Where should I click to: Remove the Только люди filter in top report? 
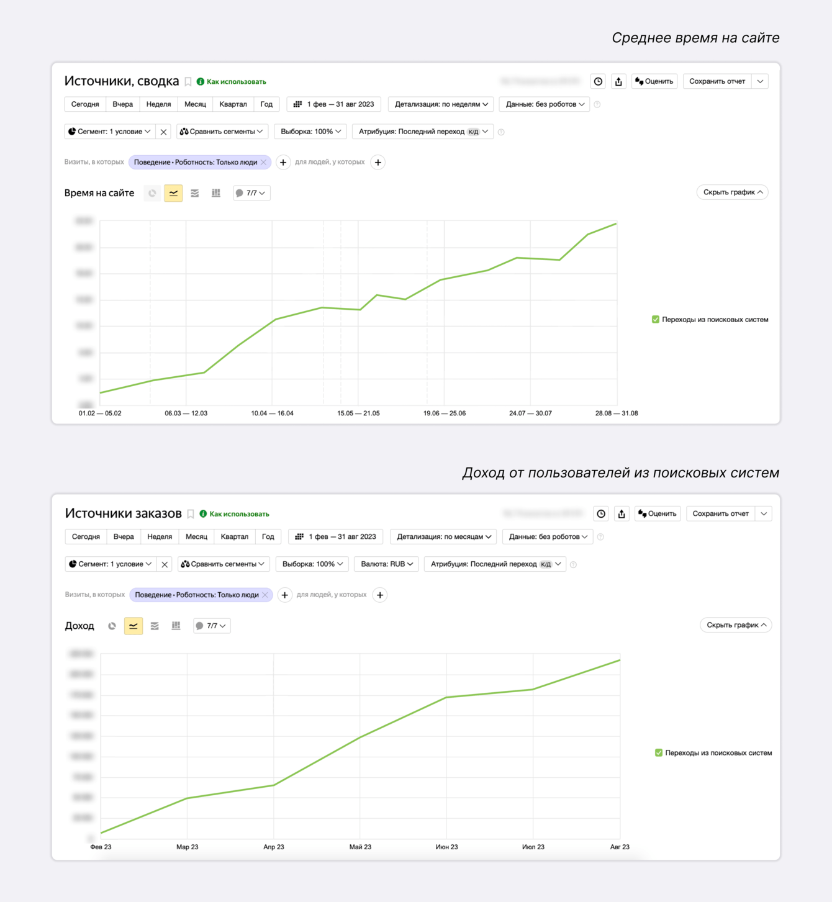(264, 163)
